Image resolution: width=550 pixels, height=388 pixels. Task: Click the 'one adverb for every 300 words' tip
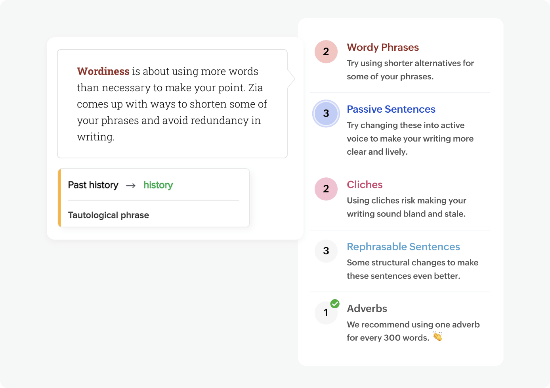[413, 331]
